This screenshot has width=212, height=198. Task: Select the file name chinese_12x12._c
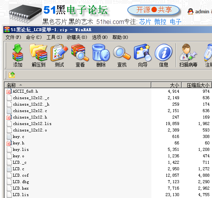[x=31, y=98]
